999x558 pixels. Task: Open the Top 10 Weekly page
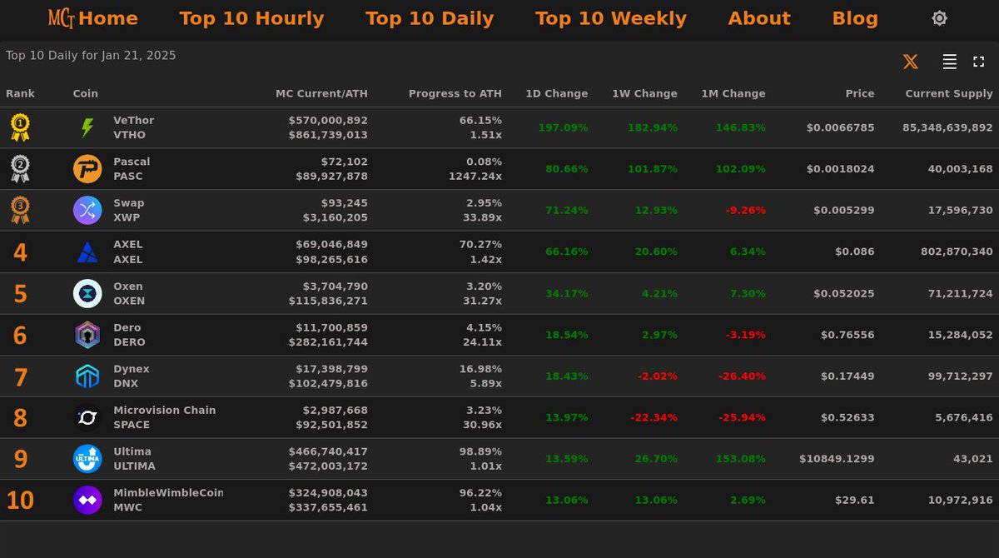click(611, 18)
